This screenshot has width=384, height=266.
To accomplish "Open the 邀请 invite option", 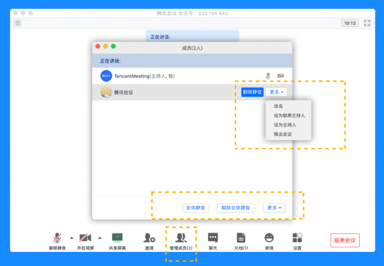I will pyautogui.click(x=148, y=238).
